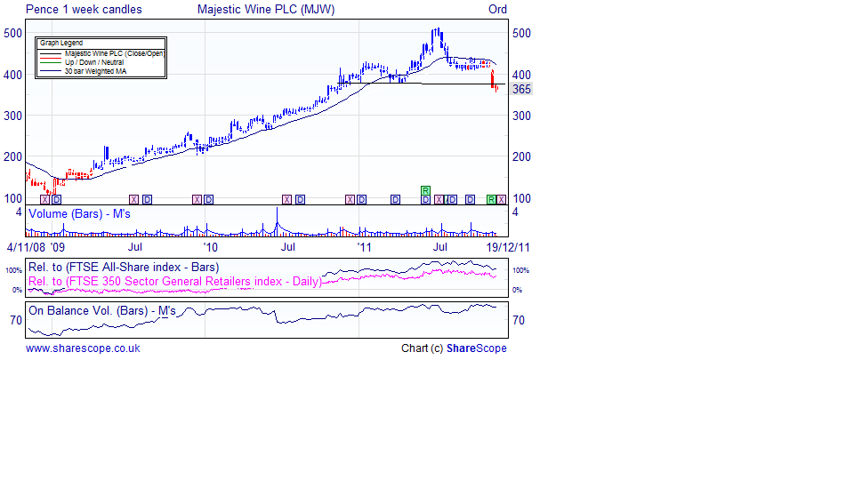This screenshot has width=854, height=480.
Task: Click the green R marker near December 2011
Action: [x=491, y=200]
